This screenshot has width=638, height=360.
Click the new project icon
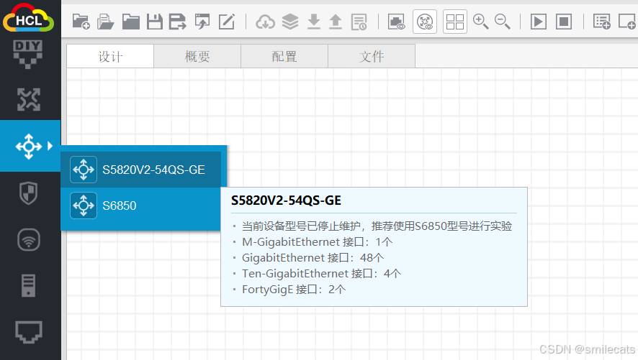click(81, 22)
